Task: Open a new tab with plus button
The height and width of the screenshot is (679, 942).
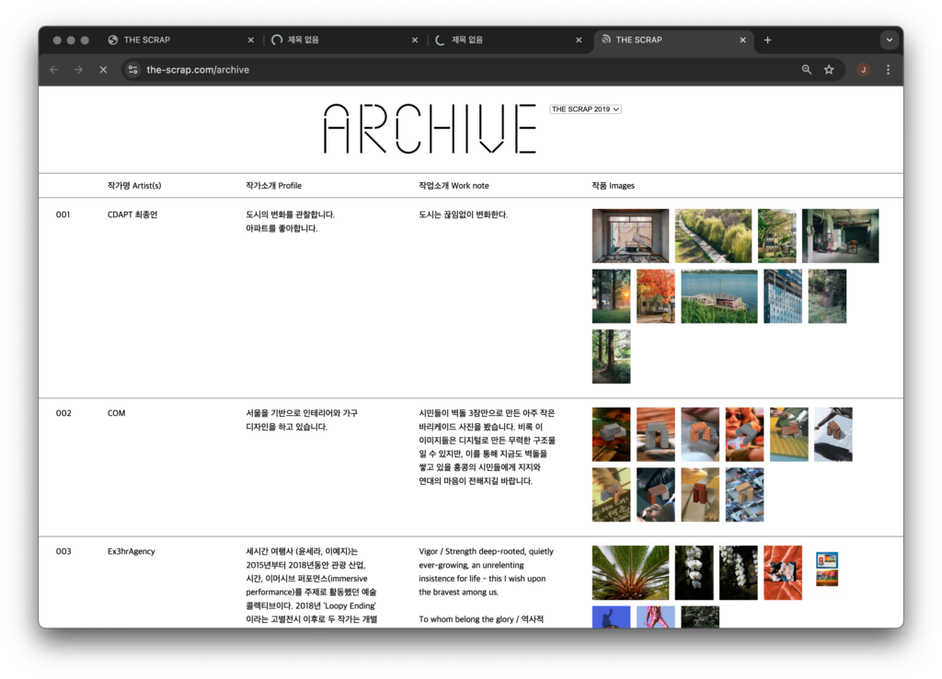Action: (767, 40)
